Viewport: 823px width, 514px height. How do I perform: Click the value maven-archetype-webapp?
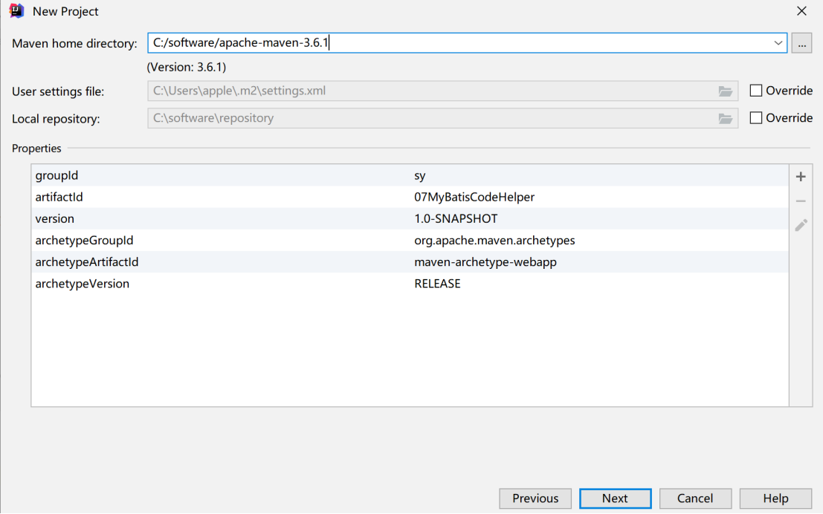pyautogui.click(x=485, y=261)
